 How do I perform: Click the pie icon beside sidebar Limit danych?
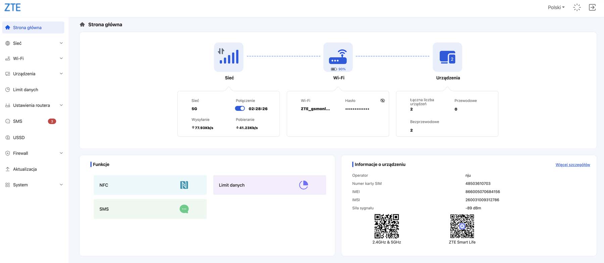8,90
